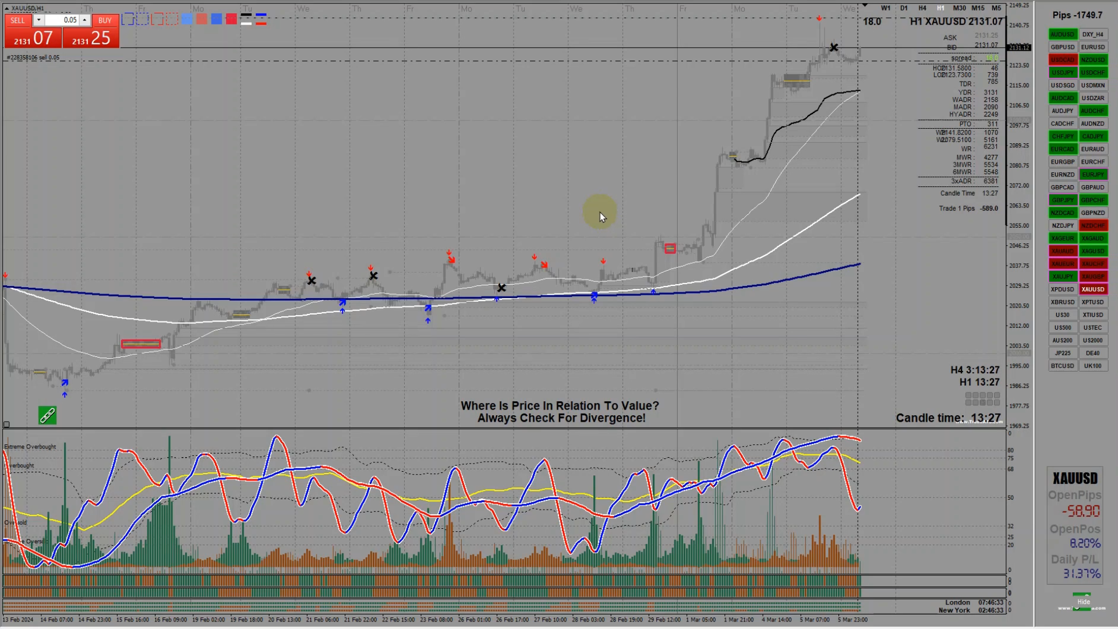Screen dimensions: 1118x629
Task: Increase lot size with up arrow
Action: (84, 20)
